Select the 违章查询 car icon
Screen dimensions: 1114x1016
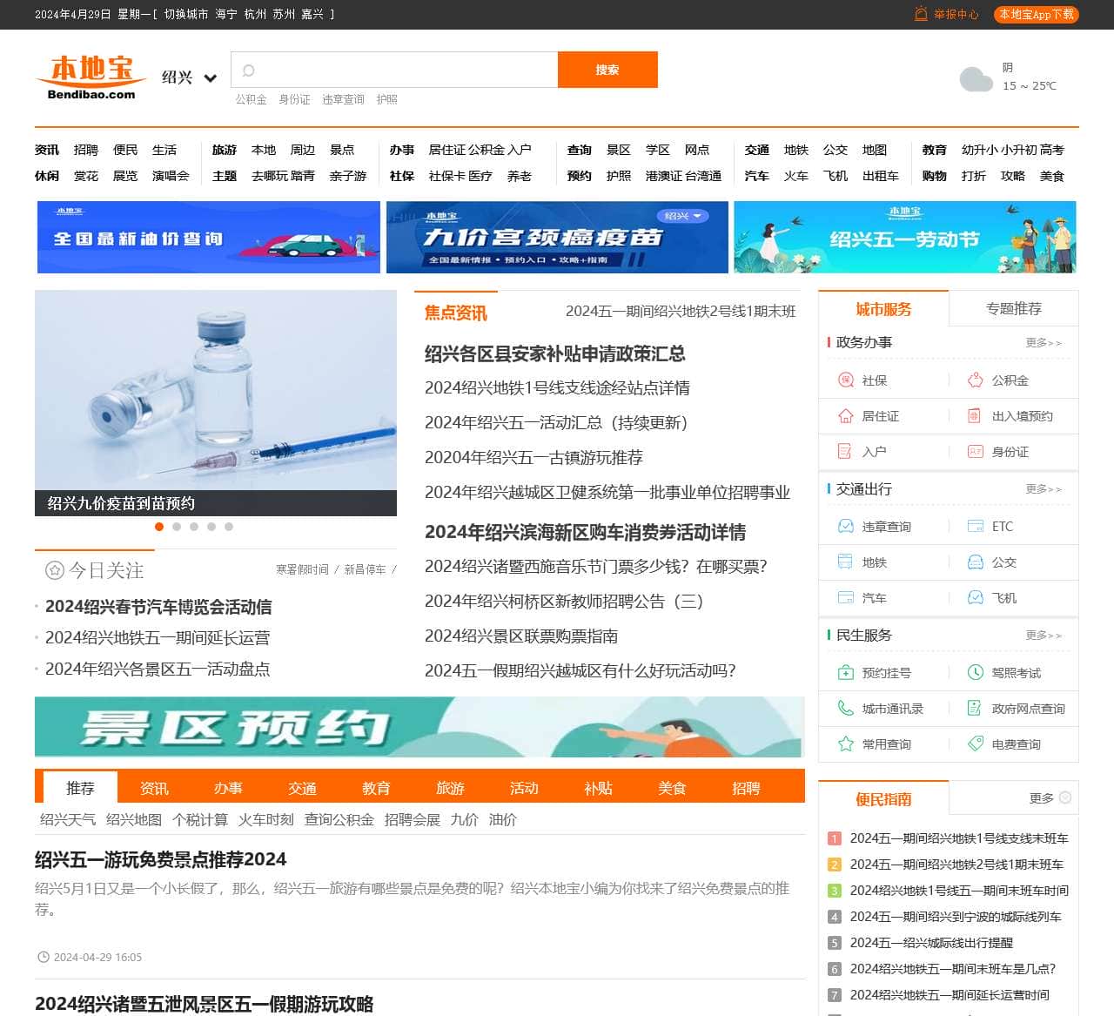pyautogui.click(x=844, y=526)
